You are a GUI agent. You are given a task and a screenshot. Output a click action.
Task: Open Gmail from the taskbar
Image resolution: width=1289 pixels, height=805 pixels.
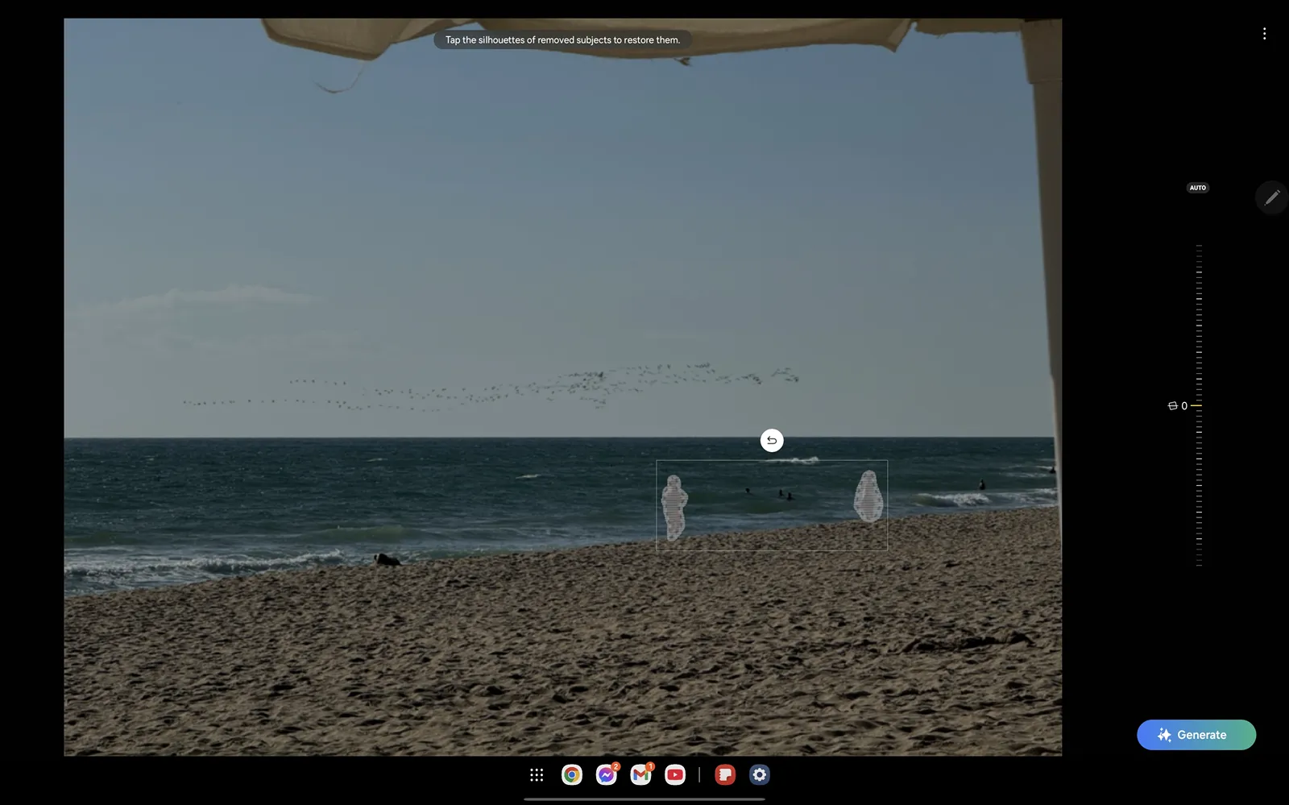click(x=641, y=775)
